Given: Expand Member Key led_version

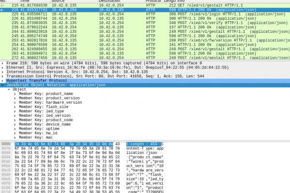Looking at the screenshot, I should click(x=15, y=116).
